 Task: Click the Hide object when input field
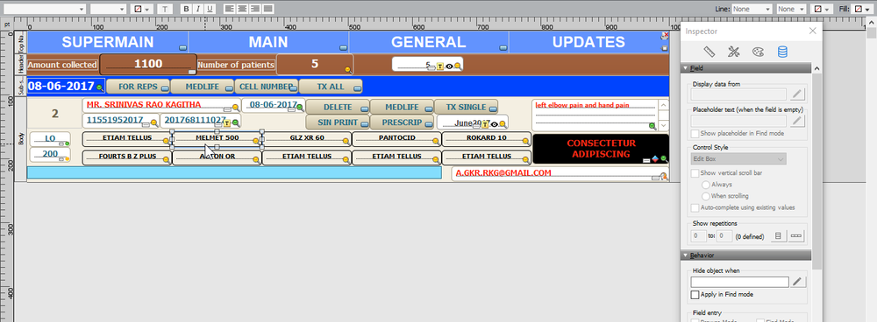[740, 282]
